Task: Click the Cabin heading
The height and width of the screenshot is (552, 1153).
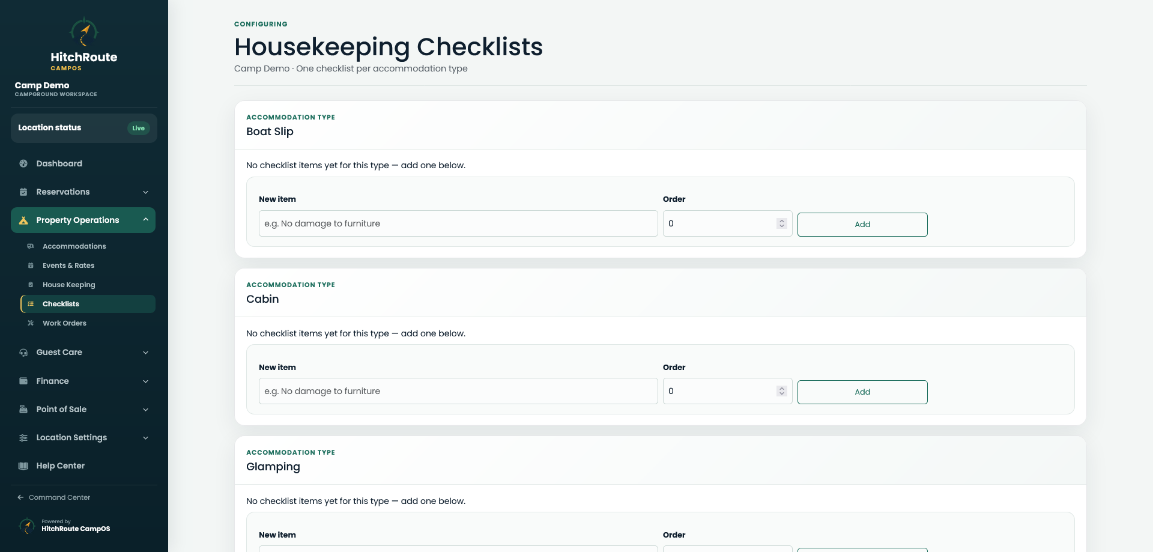Action: pyautogui.click(x=262, y=299)
